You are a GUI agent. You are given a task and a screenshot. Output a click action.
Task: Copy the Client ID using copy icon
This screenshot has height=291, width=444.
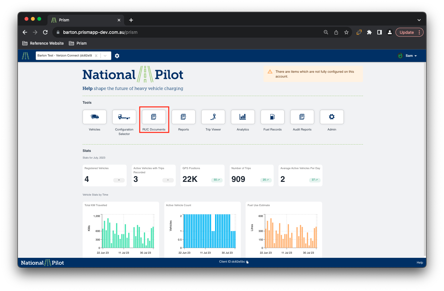click(x=247, y=262)
